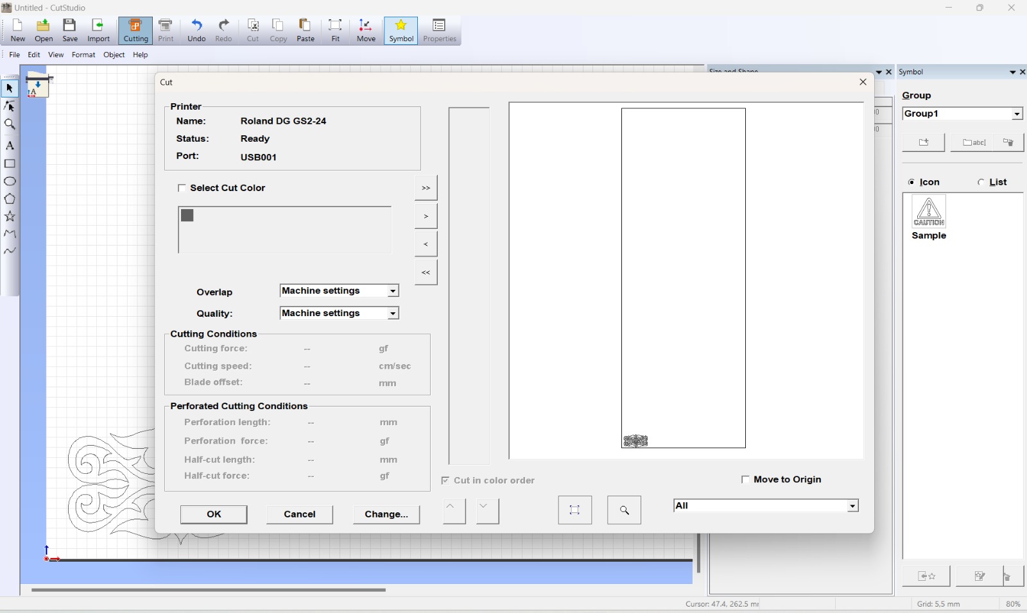
Task: Click the single '>' move button
Action: coord(426,217)
